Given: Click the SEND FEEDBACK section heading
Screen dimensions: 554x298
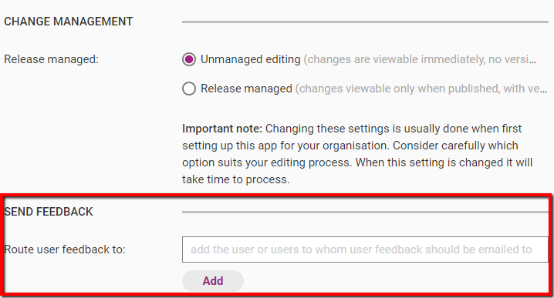Looking at the screenshot, I should 49,212.
